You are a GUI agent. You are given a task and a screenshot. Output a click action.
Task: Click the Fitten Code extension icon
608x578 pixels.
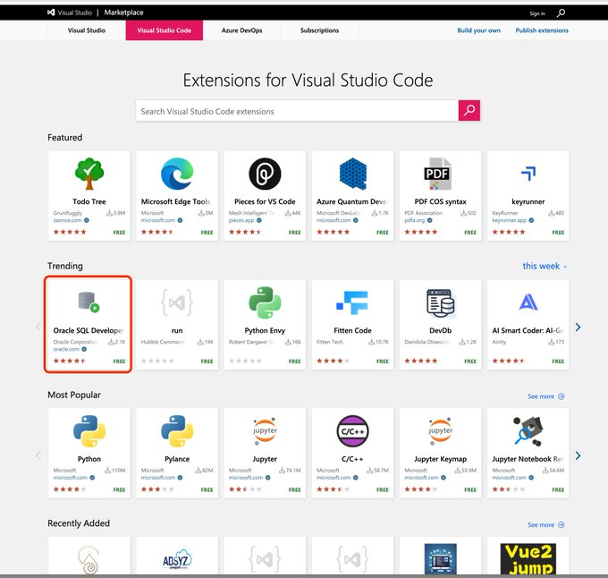(352, 302)
